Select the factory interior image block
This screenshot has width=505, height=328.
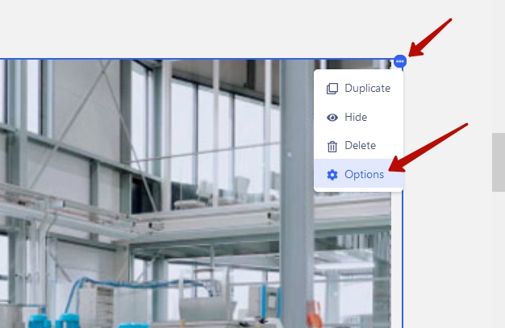pyautogui.click(x=161, y=193)
